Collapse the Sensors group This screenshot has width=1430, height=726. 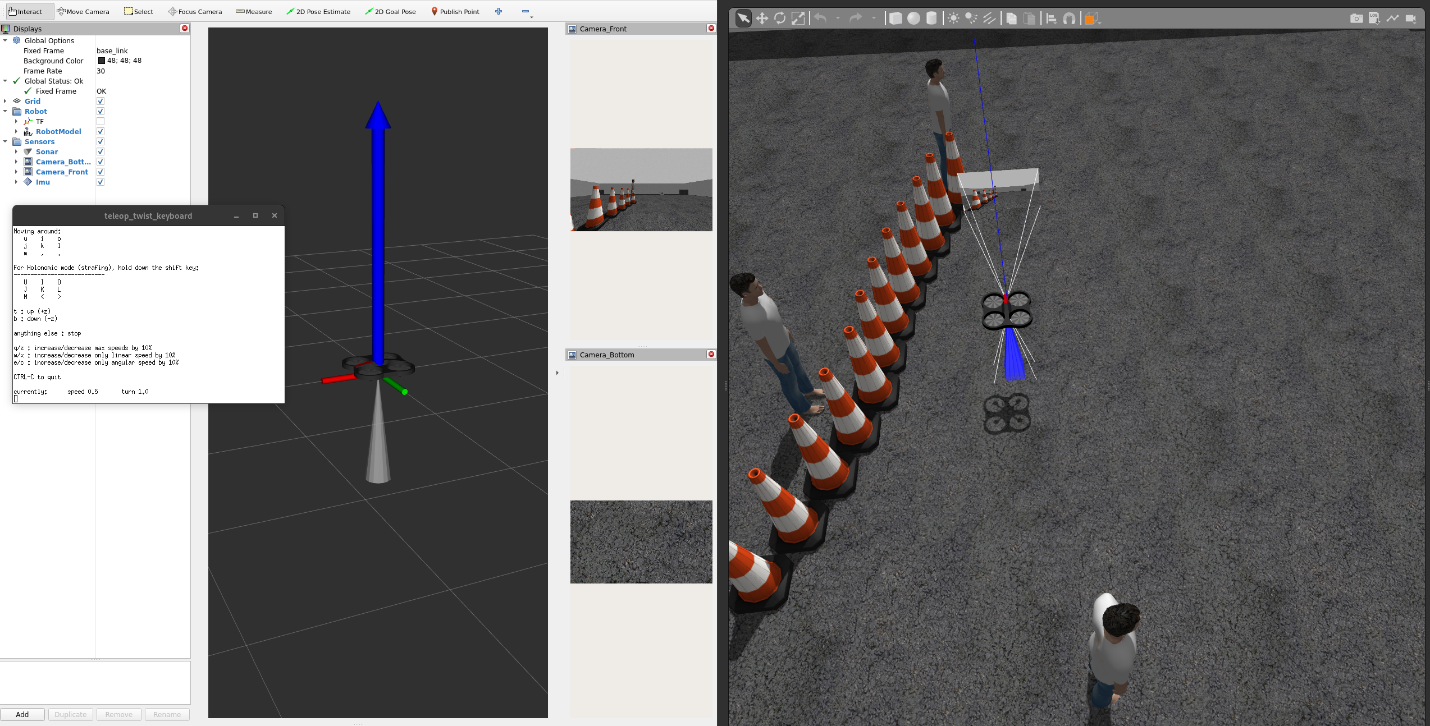[5, 141]
